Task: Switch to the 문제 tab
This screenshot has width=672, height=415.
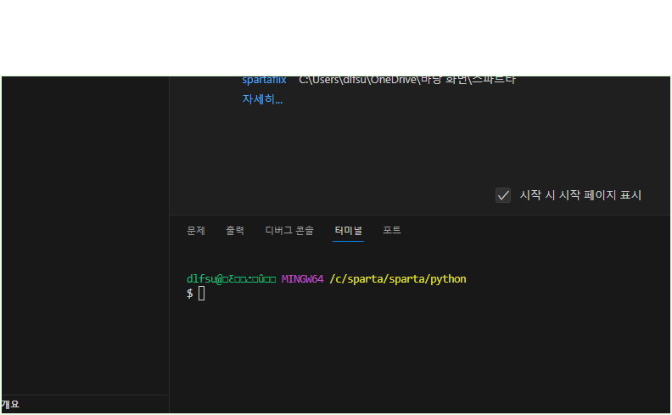Action: click(196, 231)
